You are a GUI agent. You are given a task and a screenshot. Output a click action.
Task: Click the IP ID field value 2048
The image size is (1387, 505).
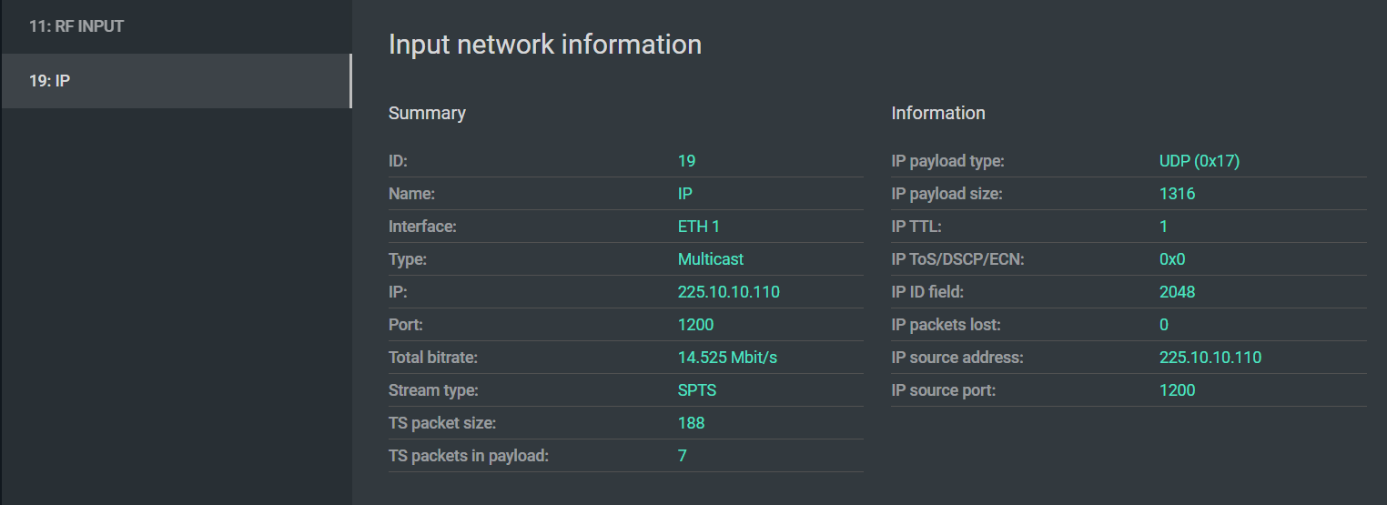1177,292
